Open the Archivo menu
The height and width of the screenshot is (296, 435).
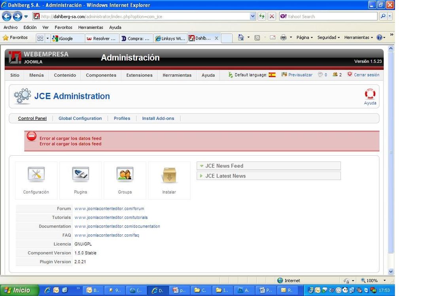point(11,27)
